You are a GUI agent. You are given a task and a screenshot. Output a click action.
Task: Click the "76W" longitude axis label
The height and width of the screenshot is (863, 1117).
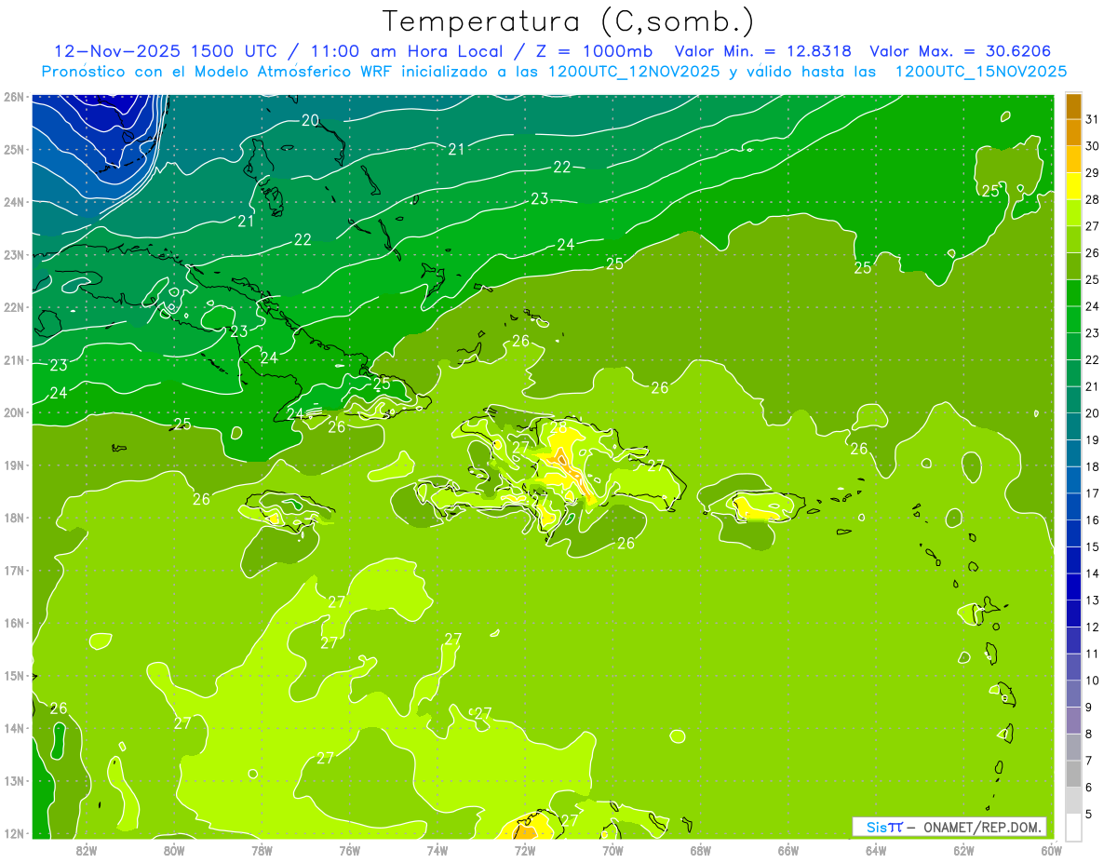(349, 850)
